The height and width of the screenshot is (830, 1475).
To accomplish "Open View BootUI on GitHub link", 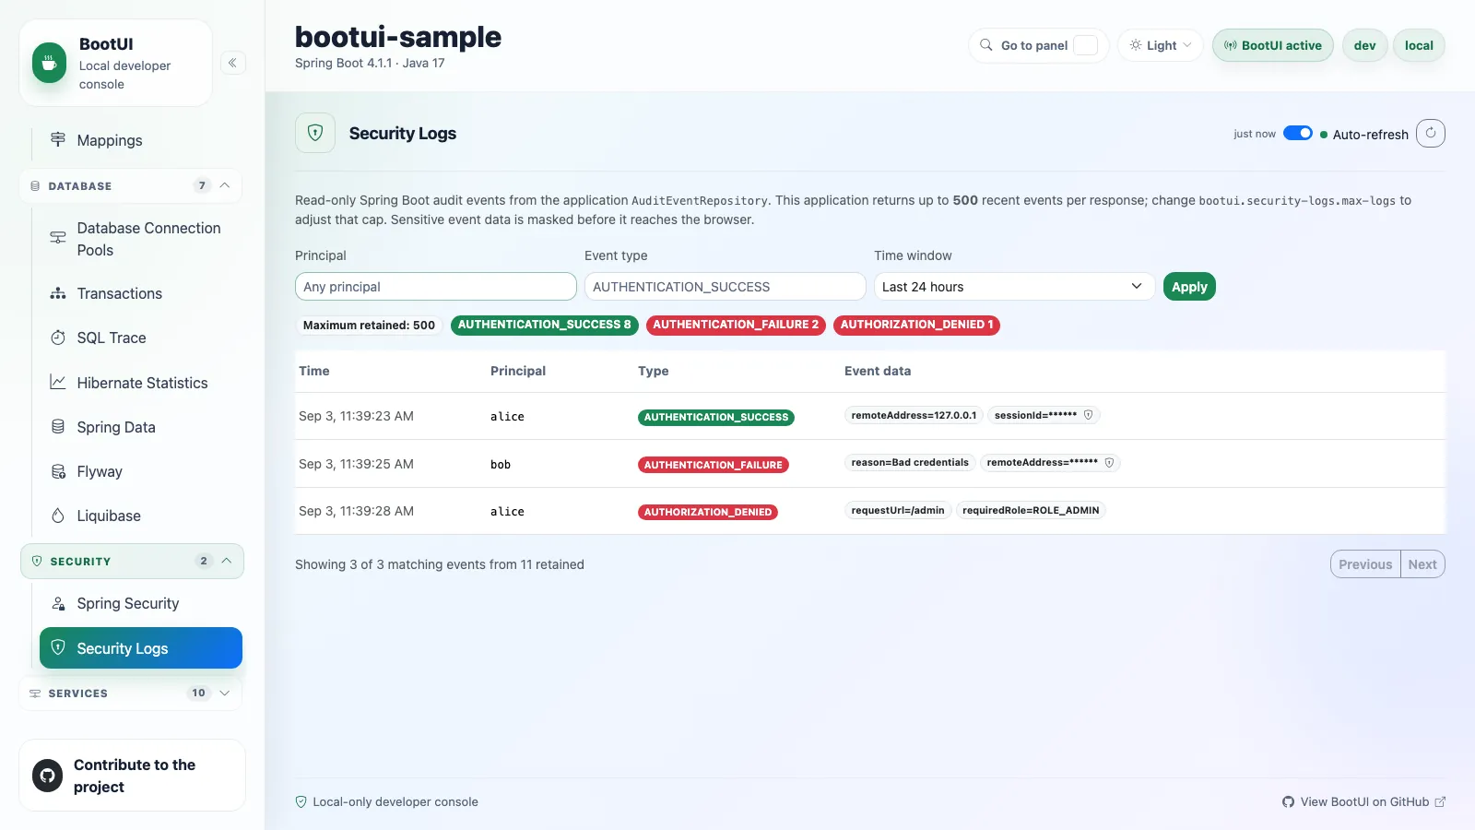I will pyautogui.click(x=1363, y=801).
